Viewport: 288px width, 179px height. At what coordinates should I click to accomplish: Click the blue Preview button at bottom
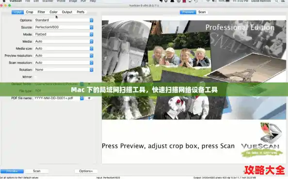tap(12, 171)
